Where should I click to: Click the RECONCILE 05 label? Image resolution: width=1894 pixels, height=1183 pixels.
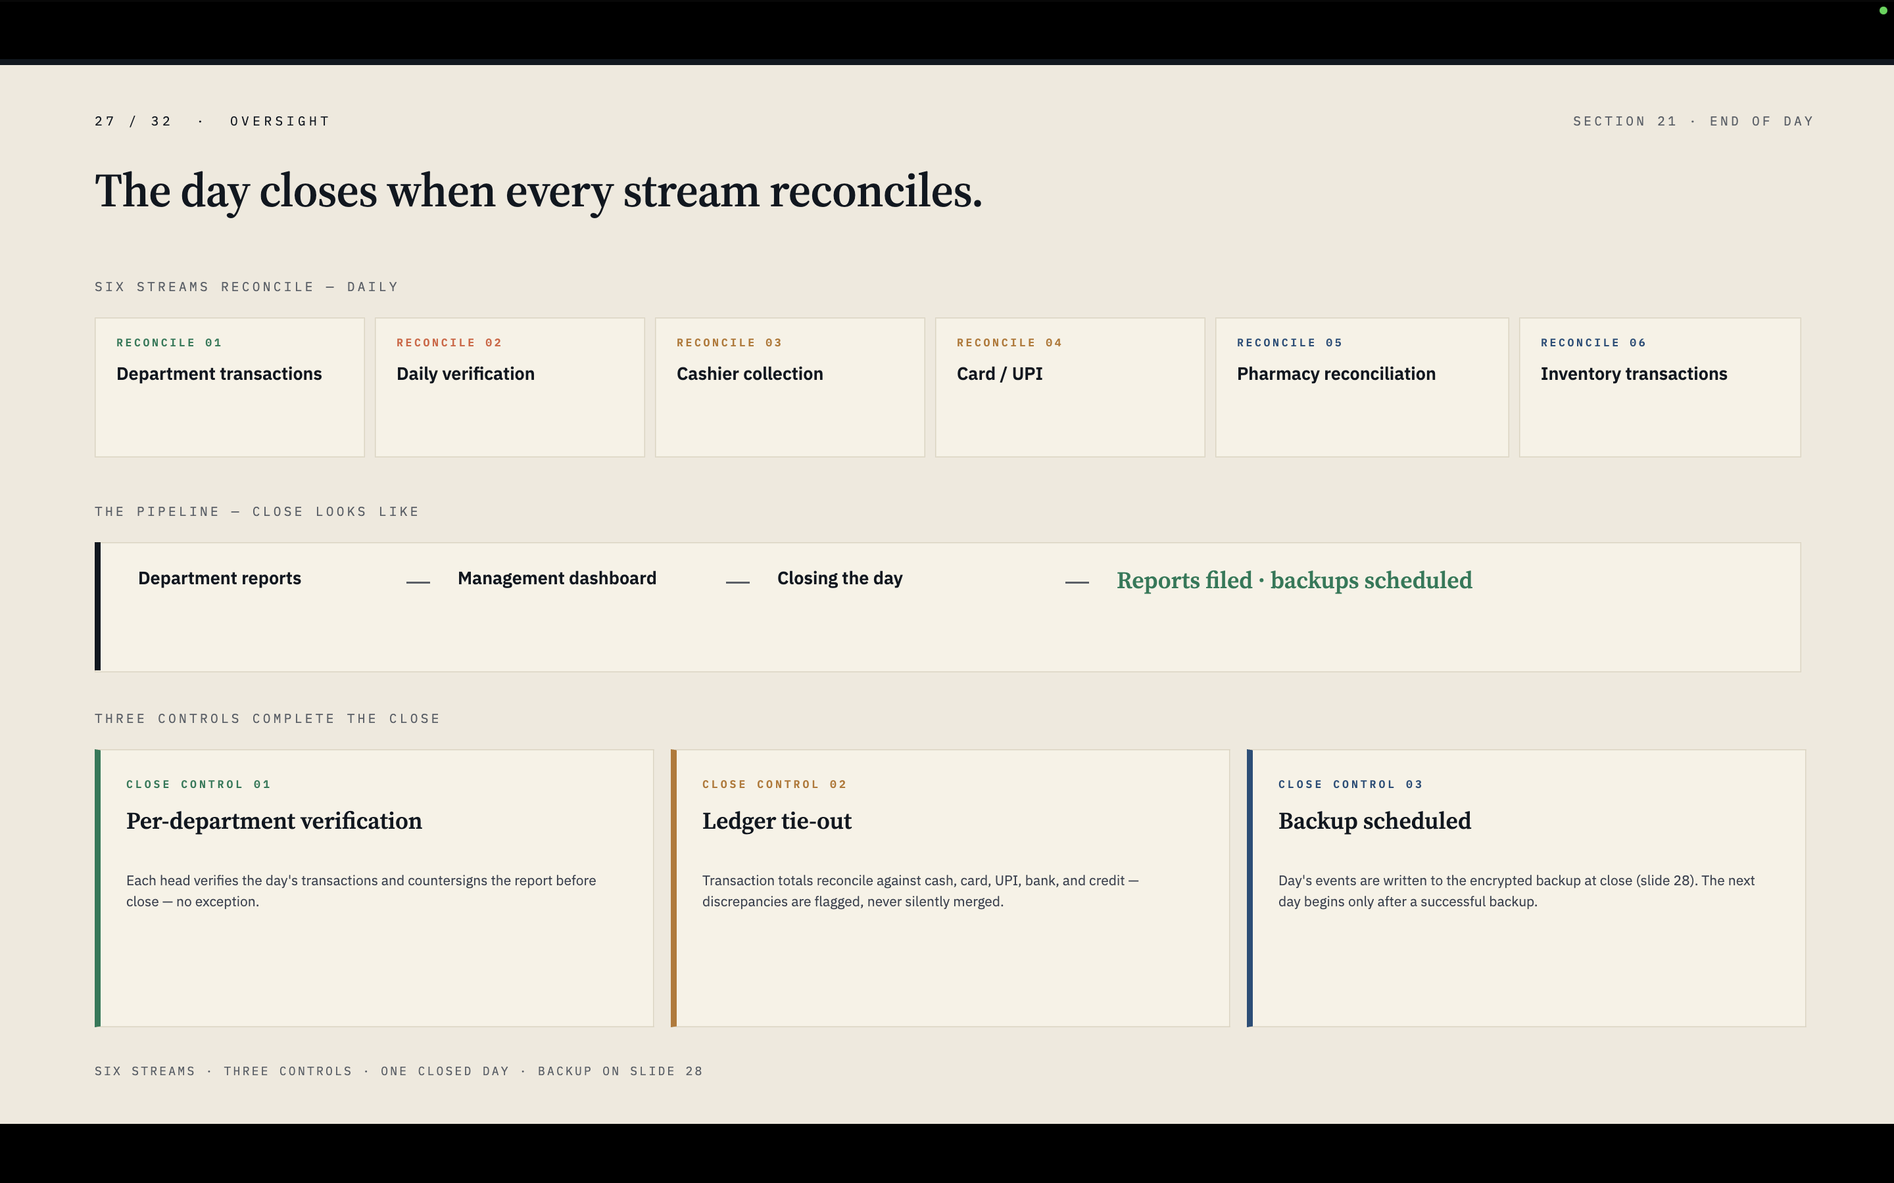[x=1290, y=342]
